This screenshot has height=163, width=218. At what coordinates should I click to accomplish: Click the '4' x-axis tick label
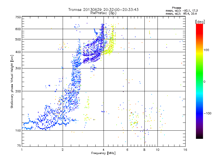[104, 150]
